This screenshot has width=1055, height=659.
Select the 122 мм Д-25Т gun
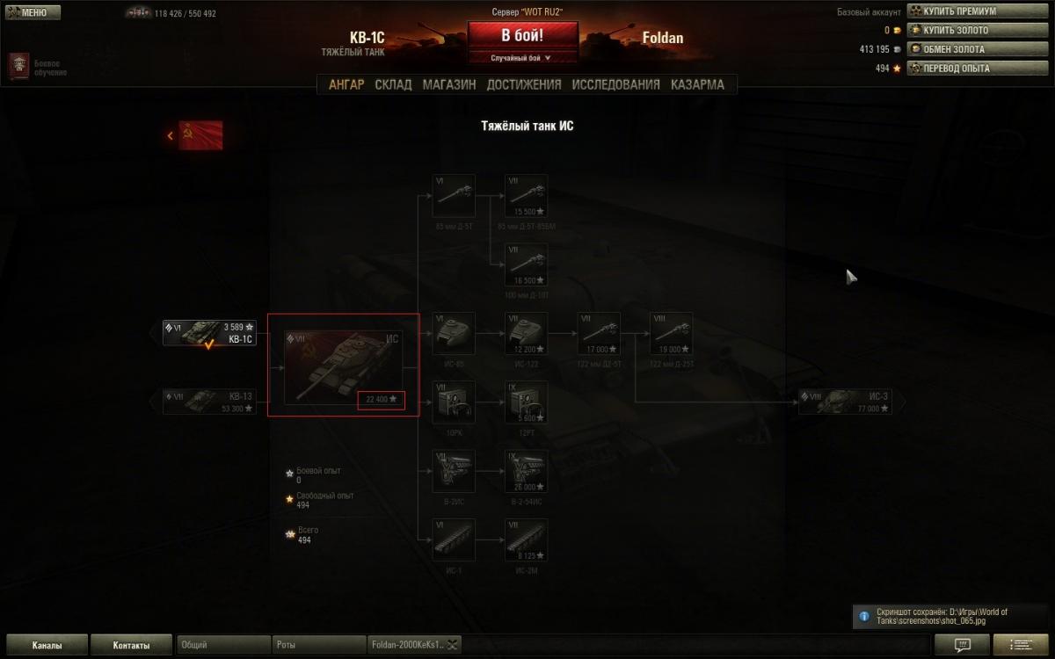coord(671,334)
